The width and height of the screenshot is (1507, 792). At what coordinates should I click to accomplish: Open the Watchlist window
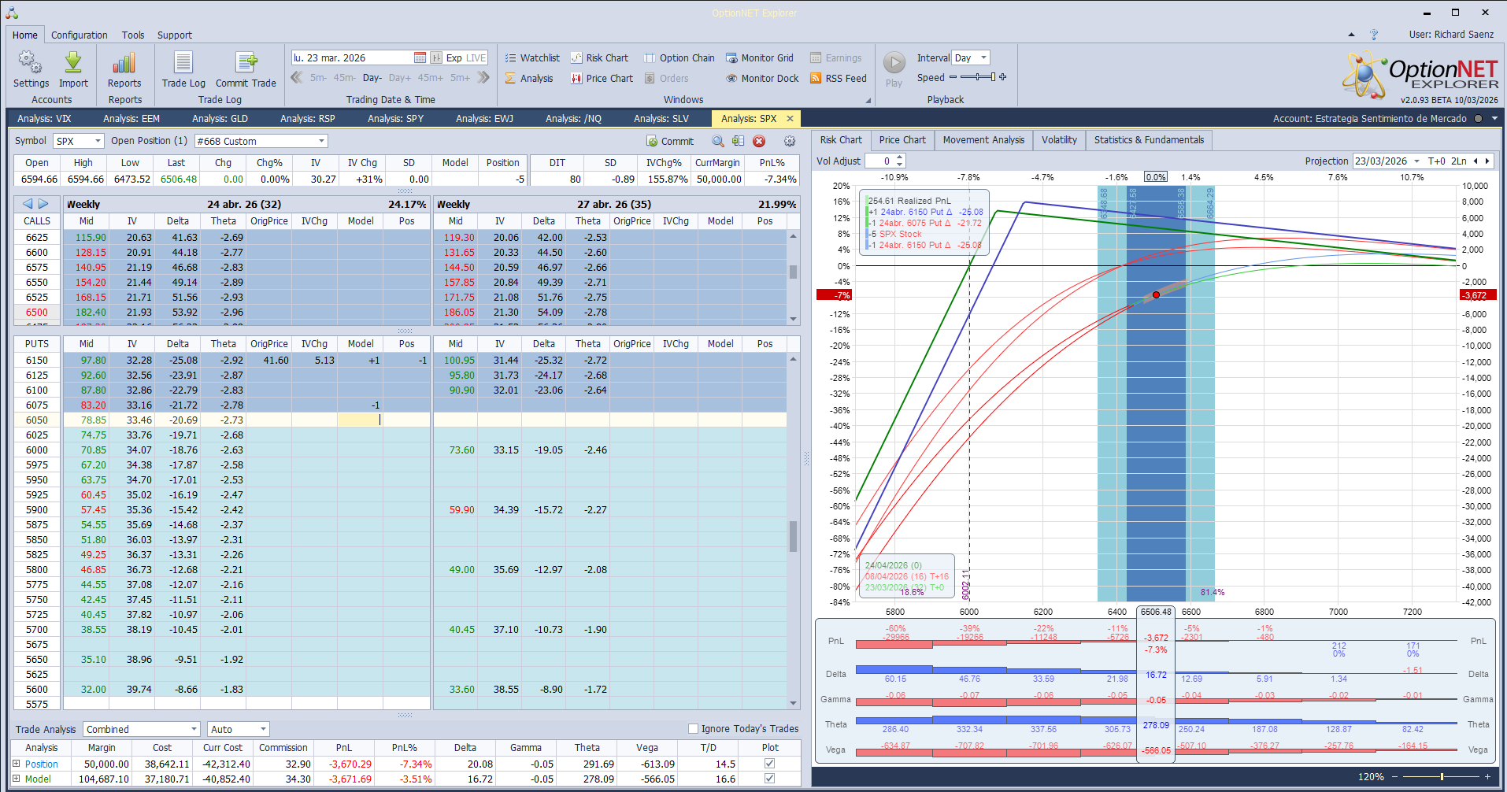532,57
